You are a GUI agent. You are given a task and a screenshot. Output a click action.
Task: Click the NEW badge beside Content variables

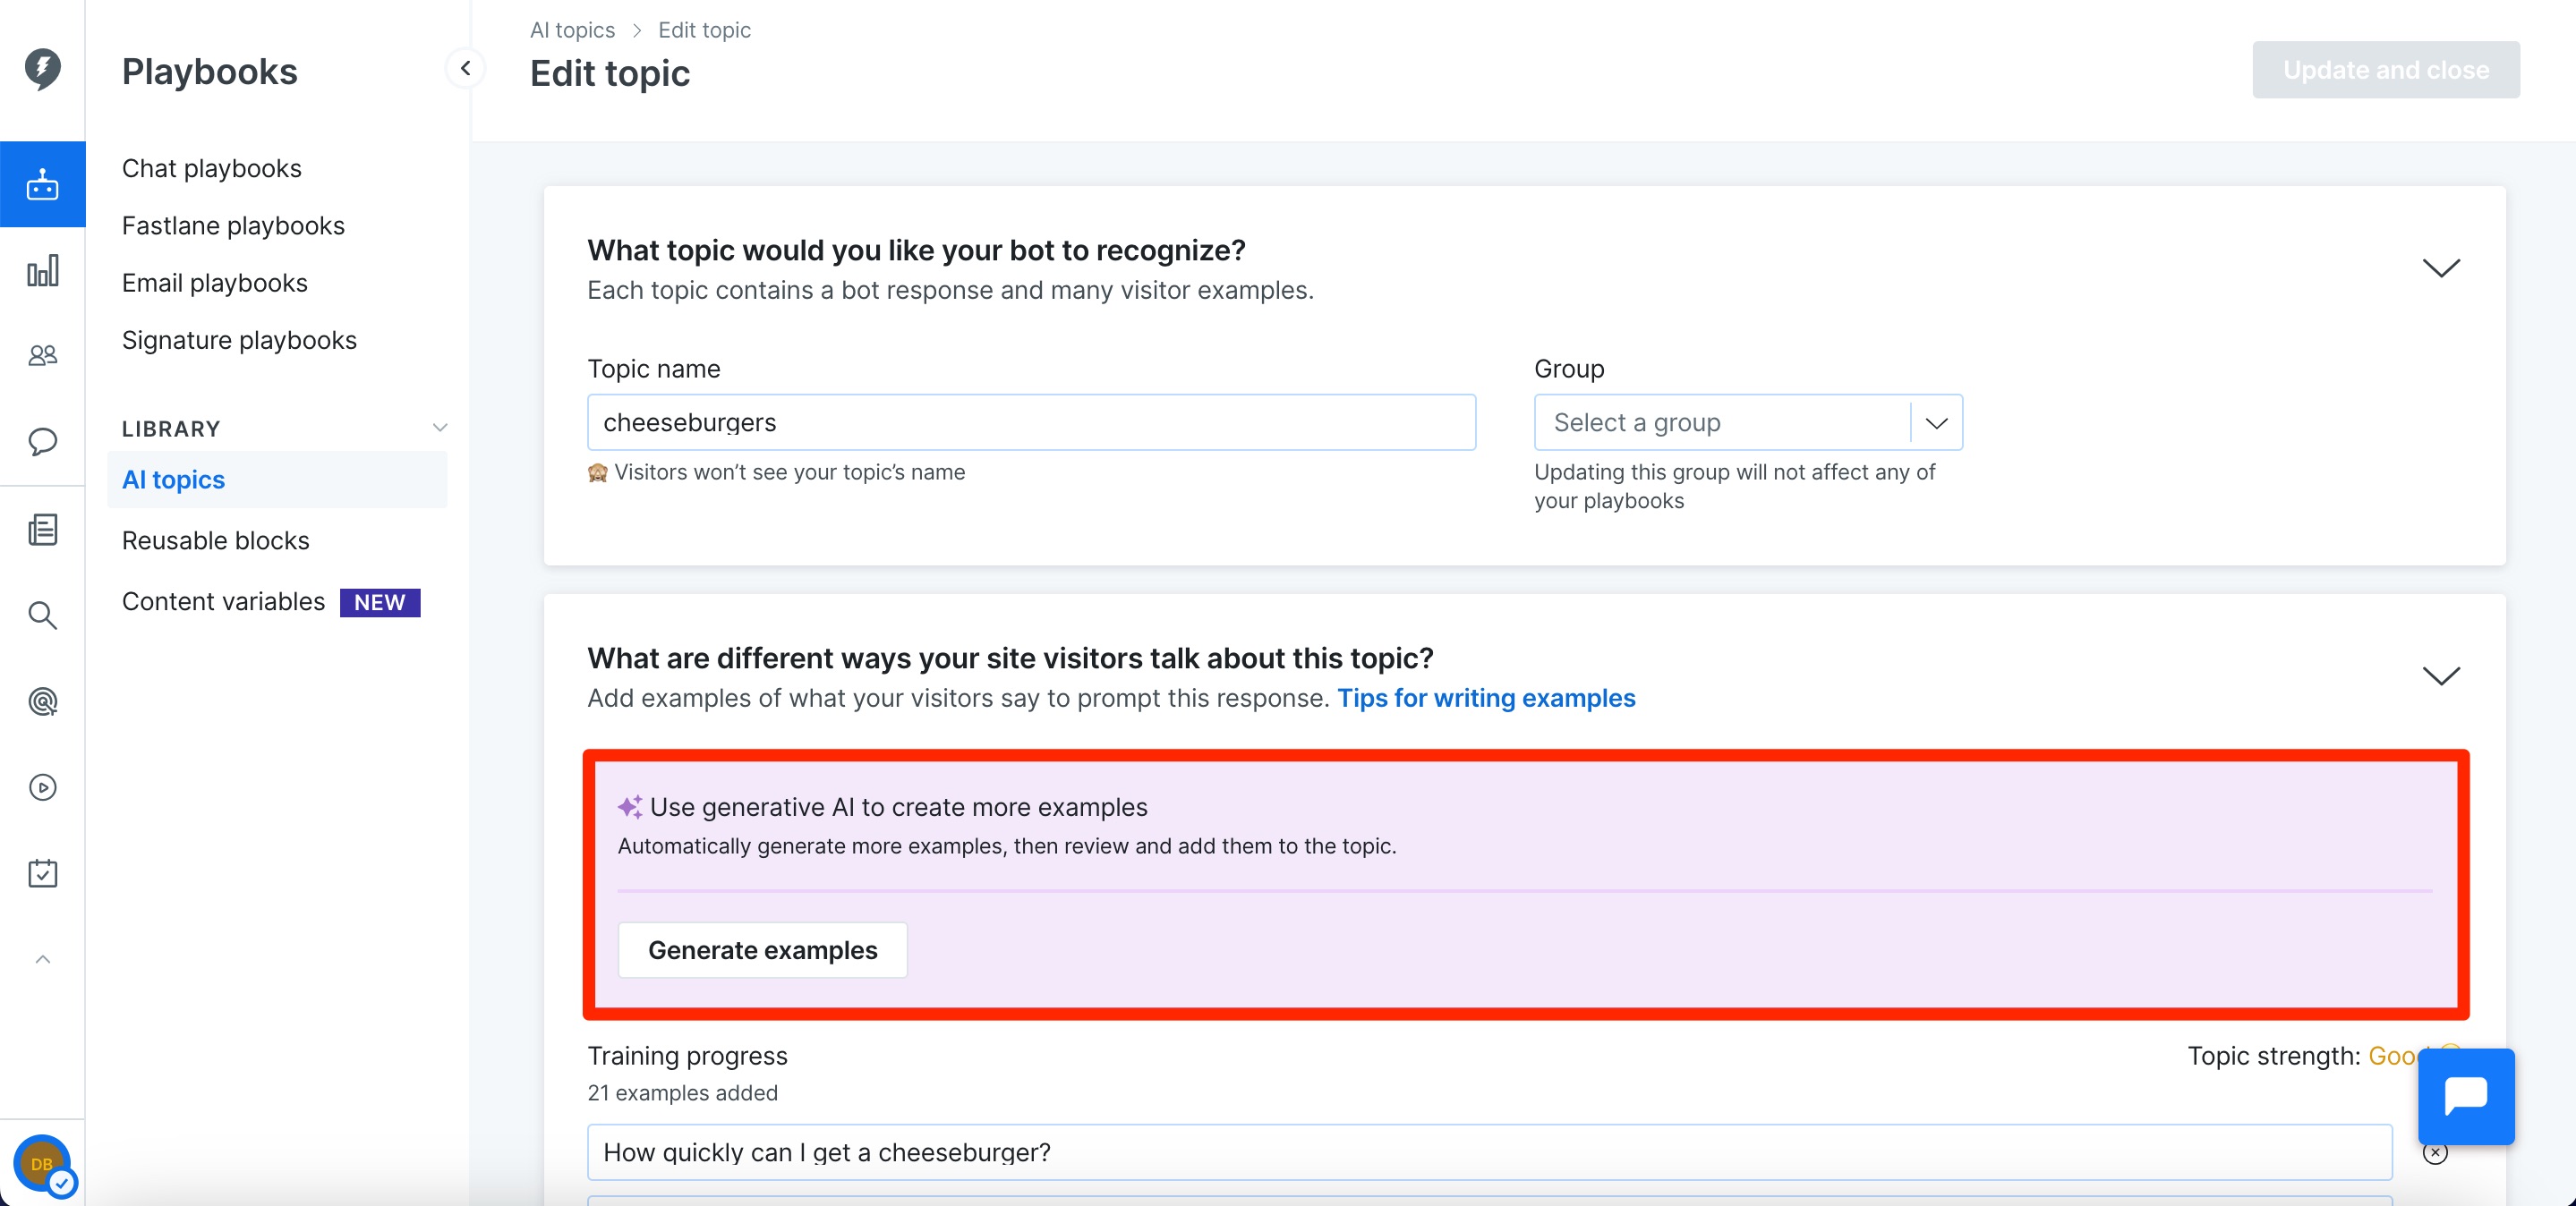tap(380, 602)
